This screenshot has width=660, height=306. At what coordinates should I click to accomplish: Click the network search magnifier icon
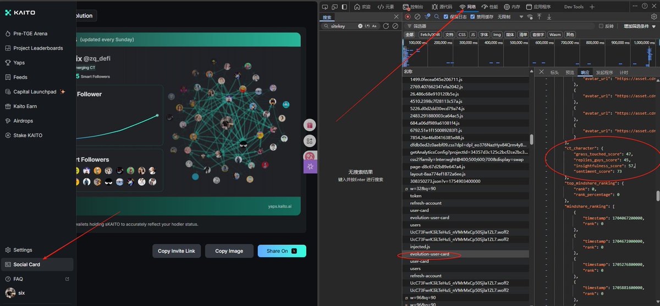click(437, 16)
